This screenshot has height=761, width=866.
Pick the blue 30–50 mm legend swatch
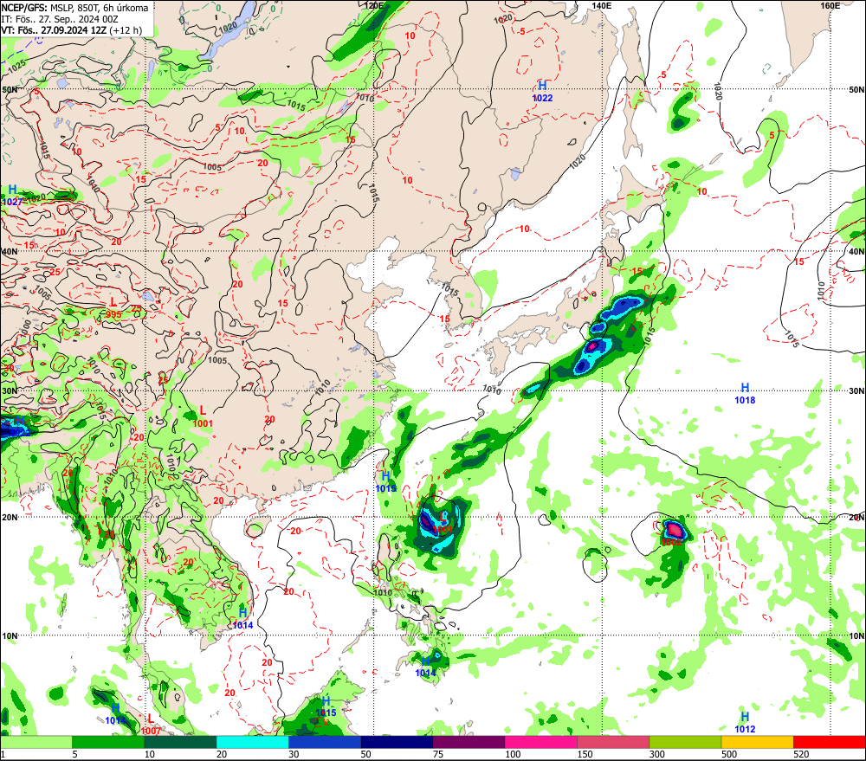[x=324, y=742]
